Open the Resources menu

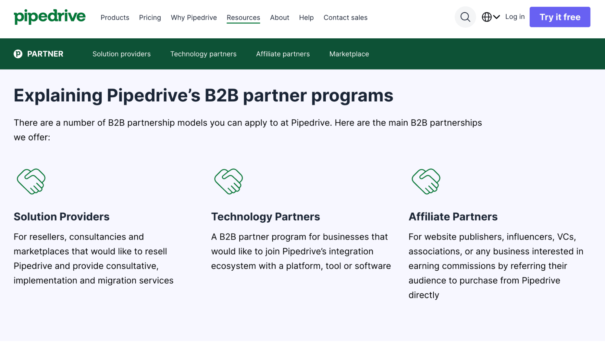tap(243, 18)
